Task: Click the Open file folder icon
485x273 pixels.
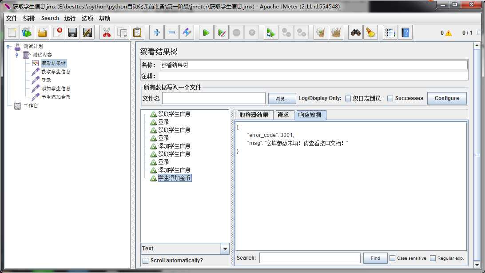Action: point(42,32)
